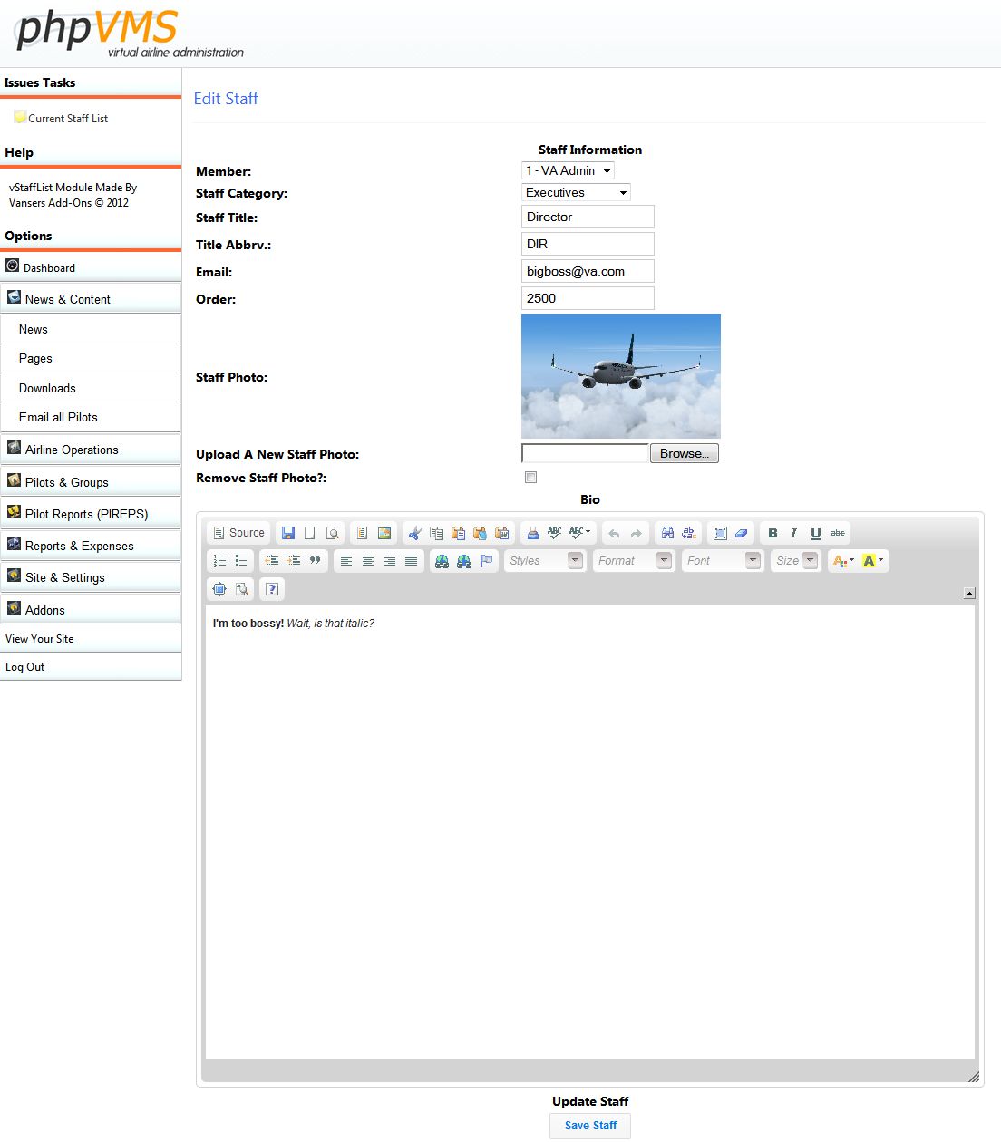
Task: Open the Background Color picker
Action: pyautogui.click(x=872, y=561)
